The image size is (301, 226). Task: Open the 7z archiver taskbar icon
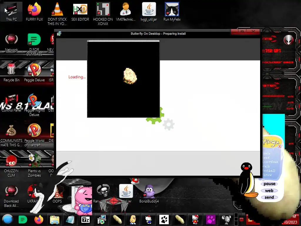(x=86, y=220)
